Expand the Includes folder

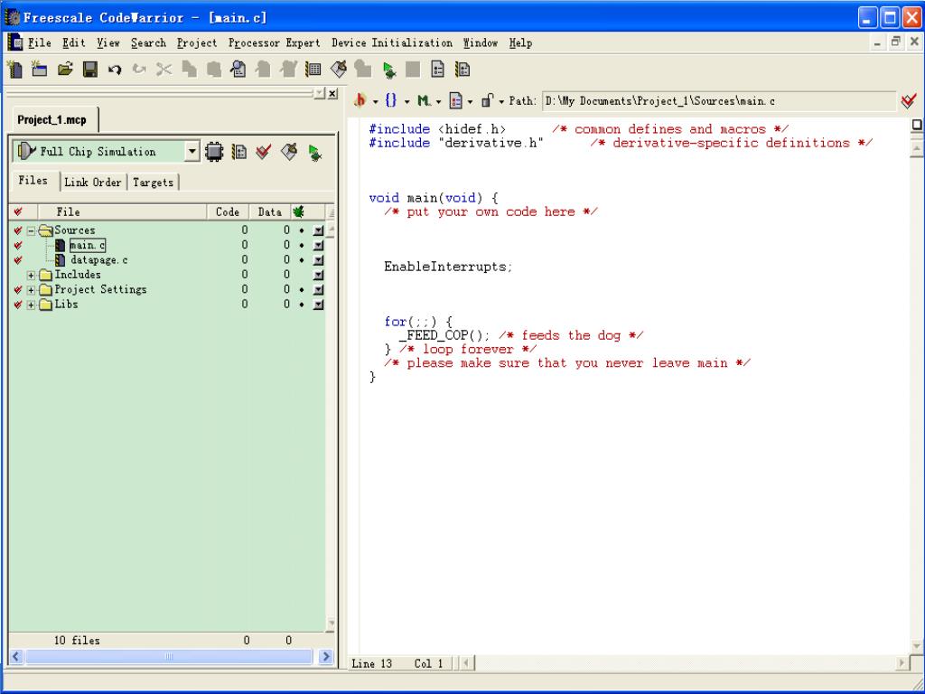coord(32,275)
